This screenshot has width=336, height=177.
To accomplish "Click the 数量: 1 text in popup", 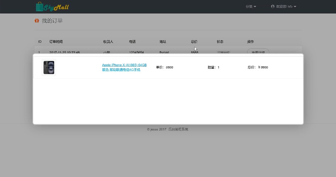I will pyautogui.click(x=213, y=67).
